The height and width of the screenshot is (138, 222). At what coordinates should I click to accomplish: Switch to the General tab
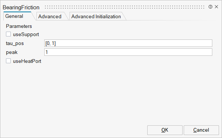(x=14, y=16)
